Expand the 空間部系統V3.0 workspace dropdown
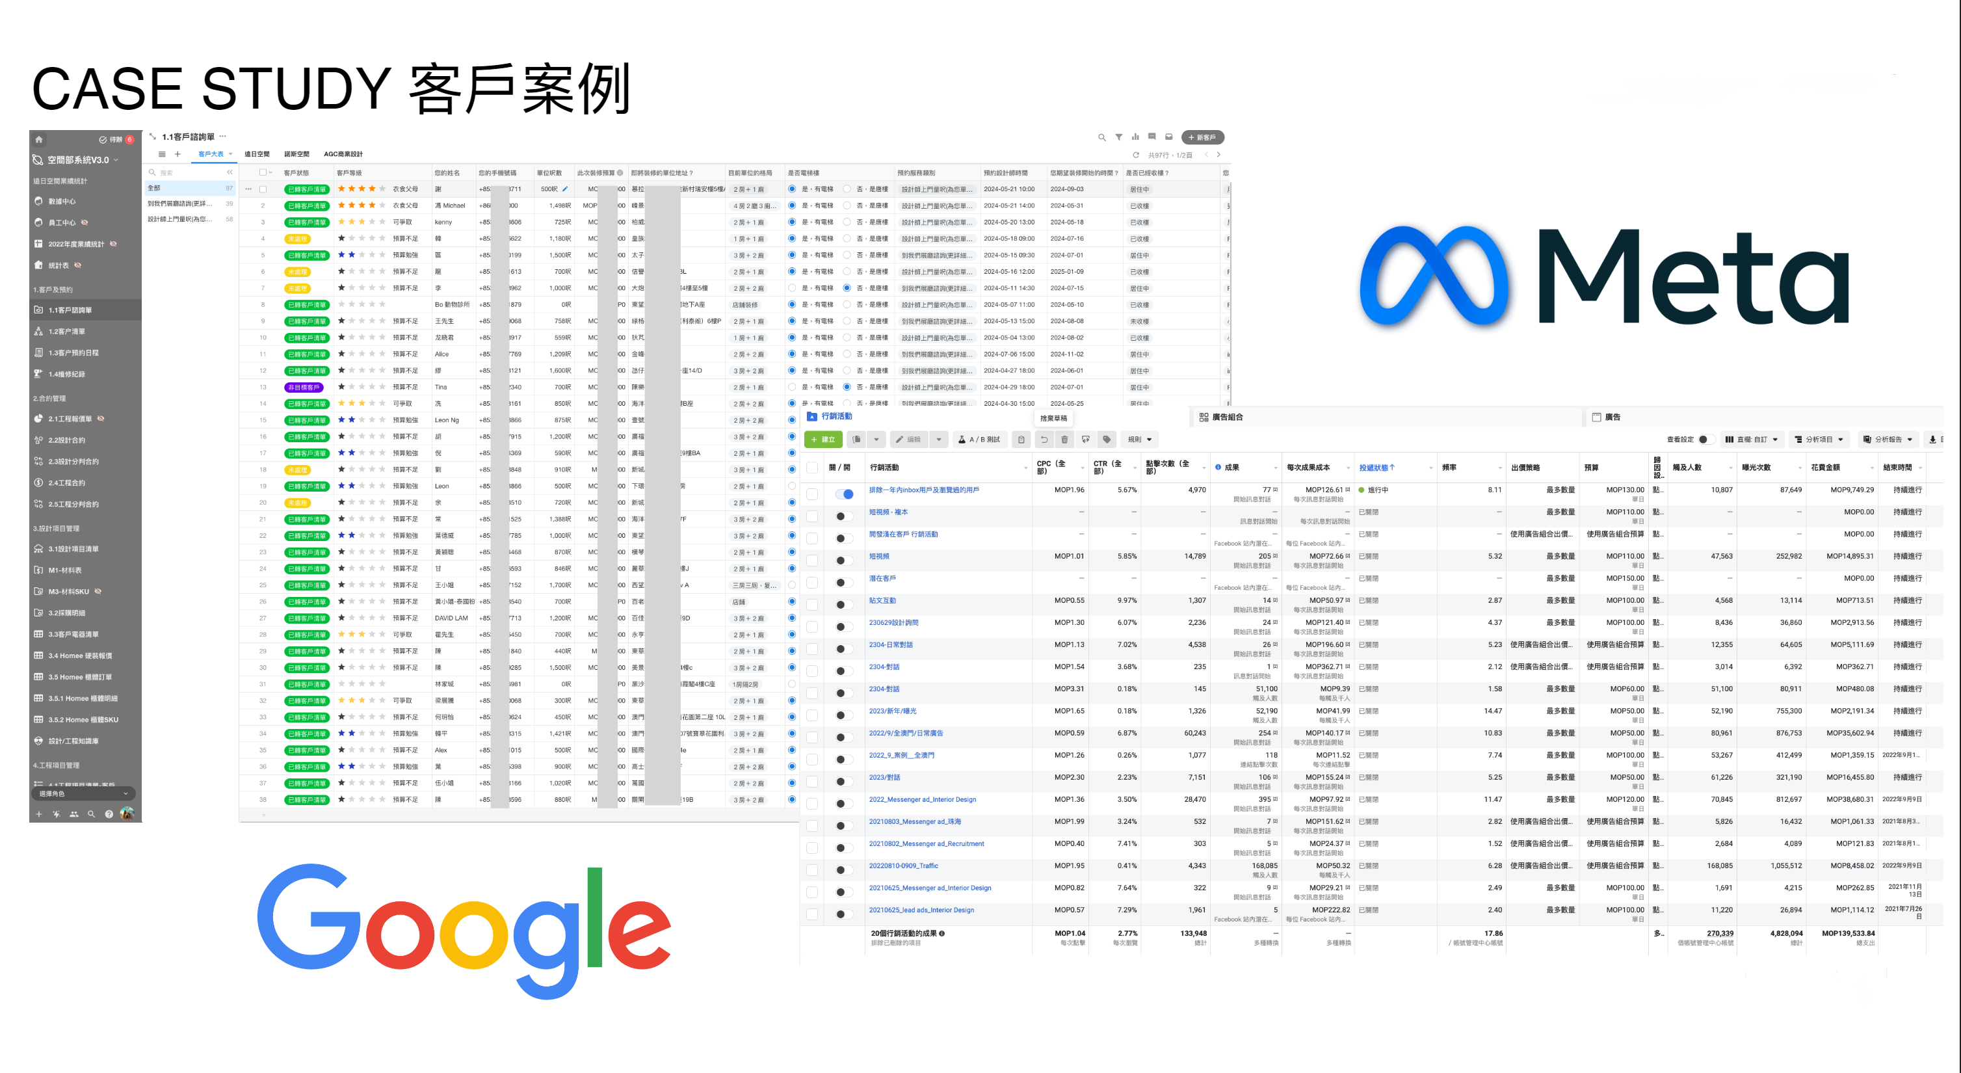This screenshot has width=1961, height=1073. tap(116, 160)
